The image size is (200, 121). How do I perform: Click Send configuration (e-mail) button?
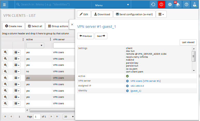tap(134, 14)
